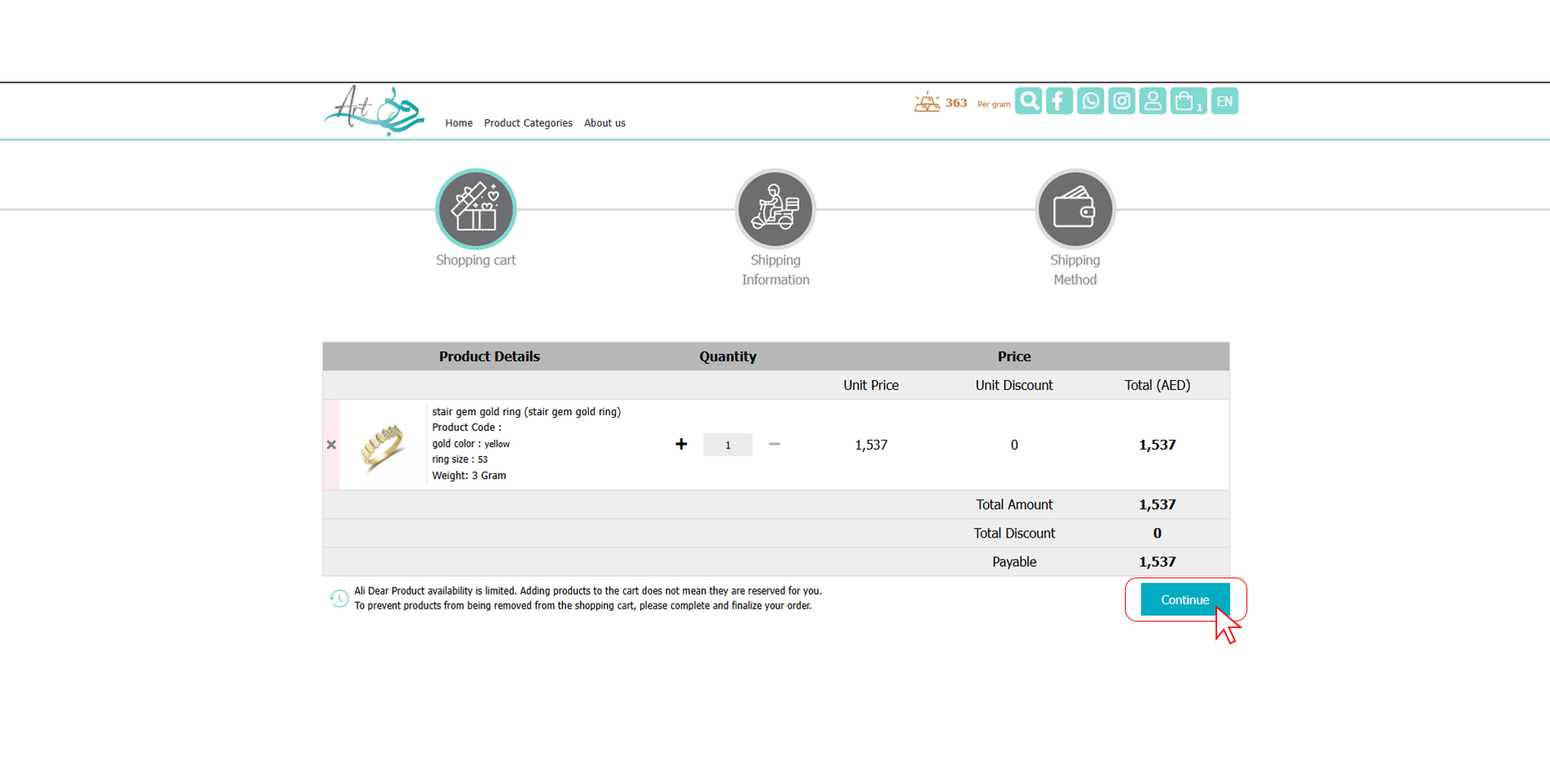Select the Shipping Method wallet step

coord(1074,209)
